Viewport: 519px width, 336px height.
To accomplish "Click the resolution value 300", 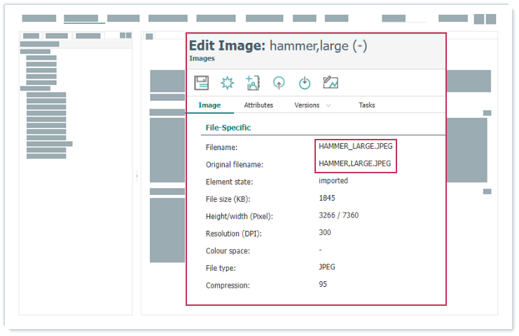I will pyautogui.click(x=325, y=232).
